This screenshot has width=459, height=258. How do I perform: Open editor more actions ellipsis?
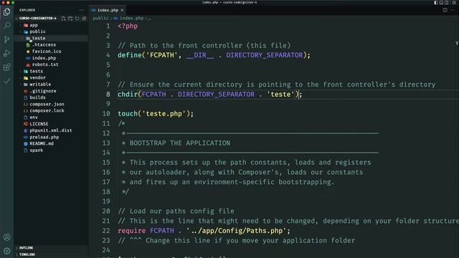coord(453,10)
